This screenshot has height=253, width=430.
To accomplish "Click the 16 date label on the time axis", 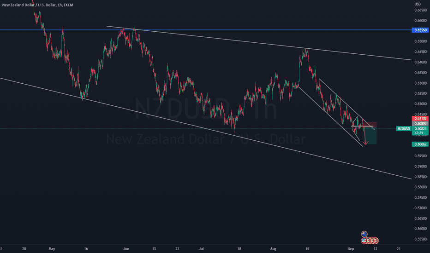I will pos(86,249).
